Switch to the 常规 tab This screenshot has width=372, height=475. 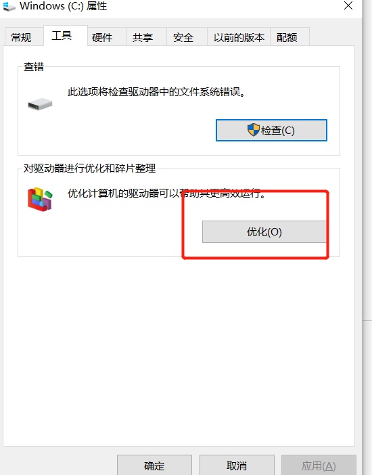tap(21, 38)
